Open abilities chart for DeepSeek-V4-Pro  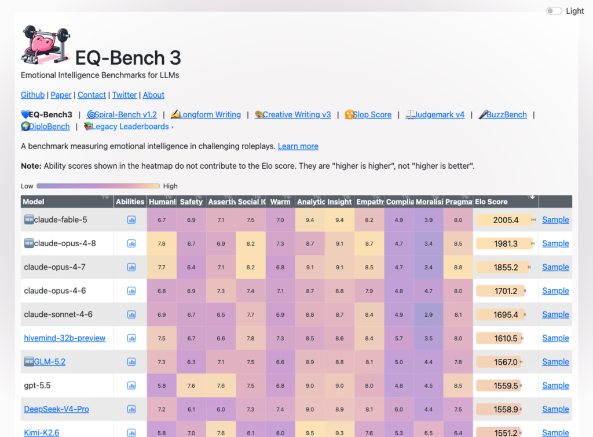pyautogui.click(x=131, y=409)
